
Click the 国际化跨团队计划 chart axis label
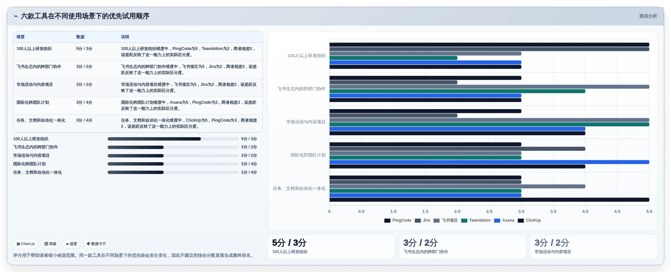(x=308, y=155)
